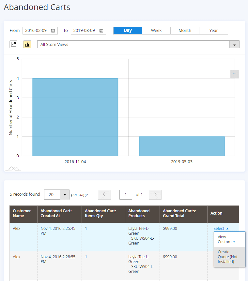Open the records per page dropdown
The width and height of the screenshot is (248, 281).
pos(65,195)
